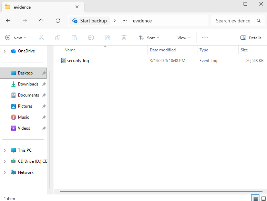
Task: Add a new tab with plus
Action: coord(92,7)
